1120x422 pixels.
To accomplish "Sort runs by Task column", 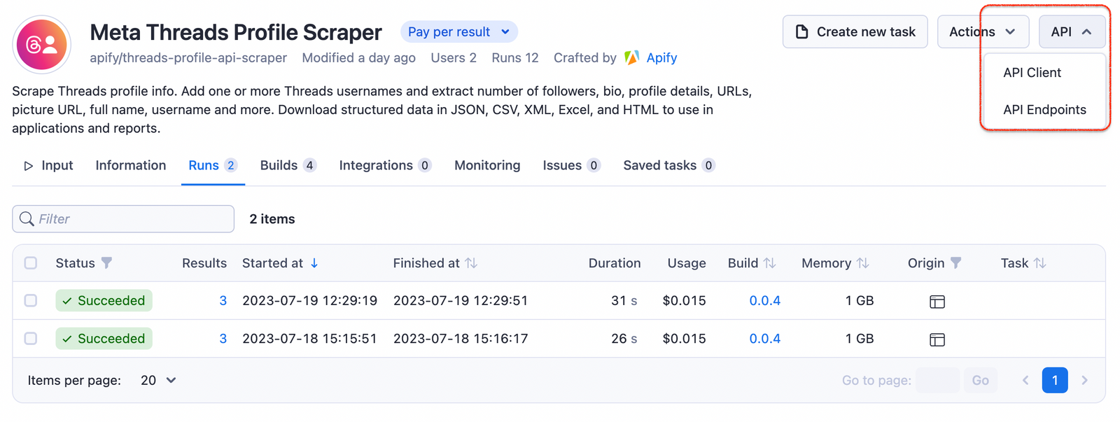I will [1039, 263].
